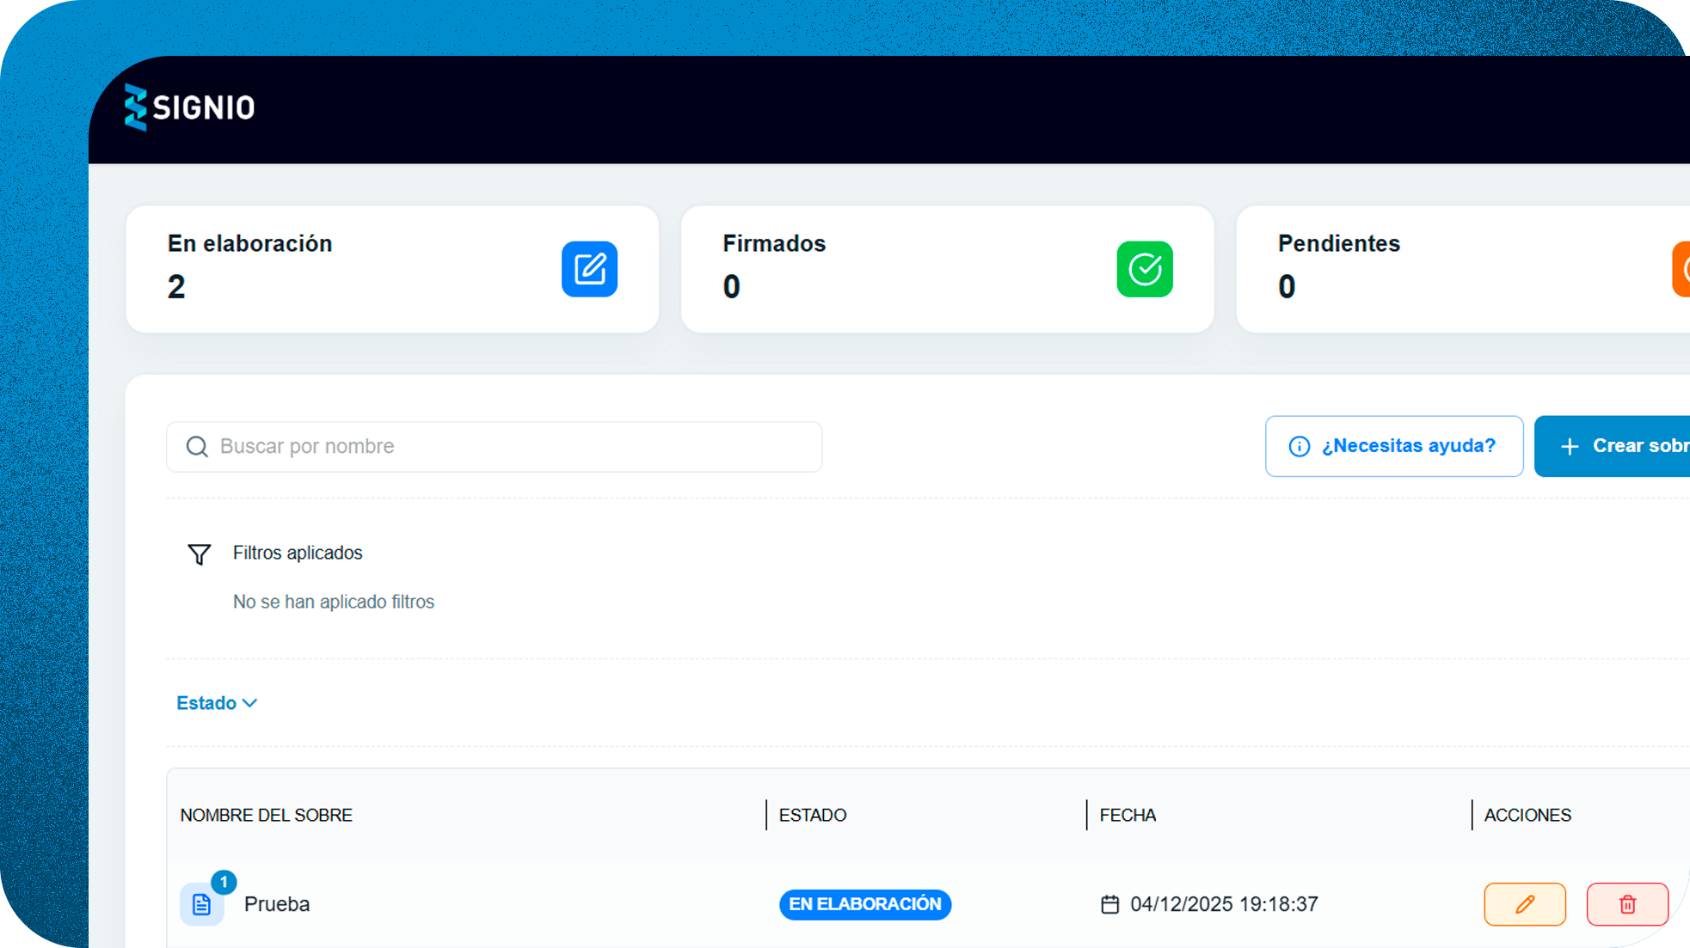Viewport: 1690px width, 948px height.
Task: Click the orange Pendientes icon
Action: (x=1681, y=269)
